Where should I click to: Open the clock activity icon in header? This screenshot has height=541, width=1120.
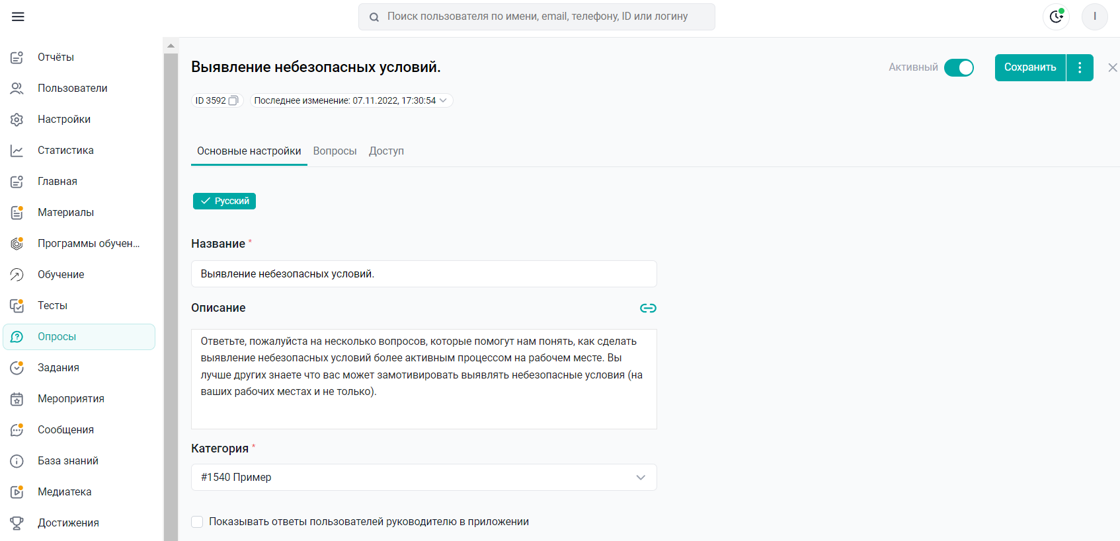point(1056,17)
